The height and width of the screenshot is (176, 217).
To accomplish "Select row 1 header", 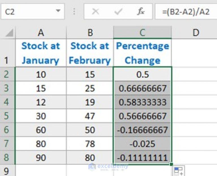I will click(8, 53).
